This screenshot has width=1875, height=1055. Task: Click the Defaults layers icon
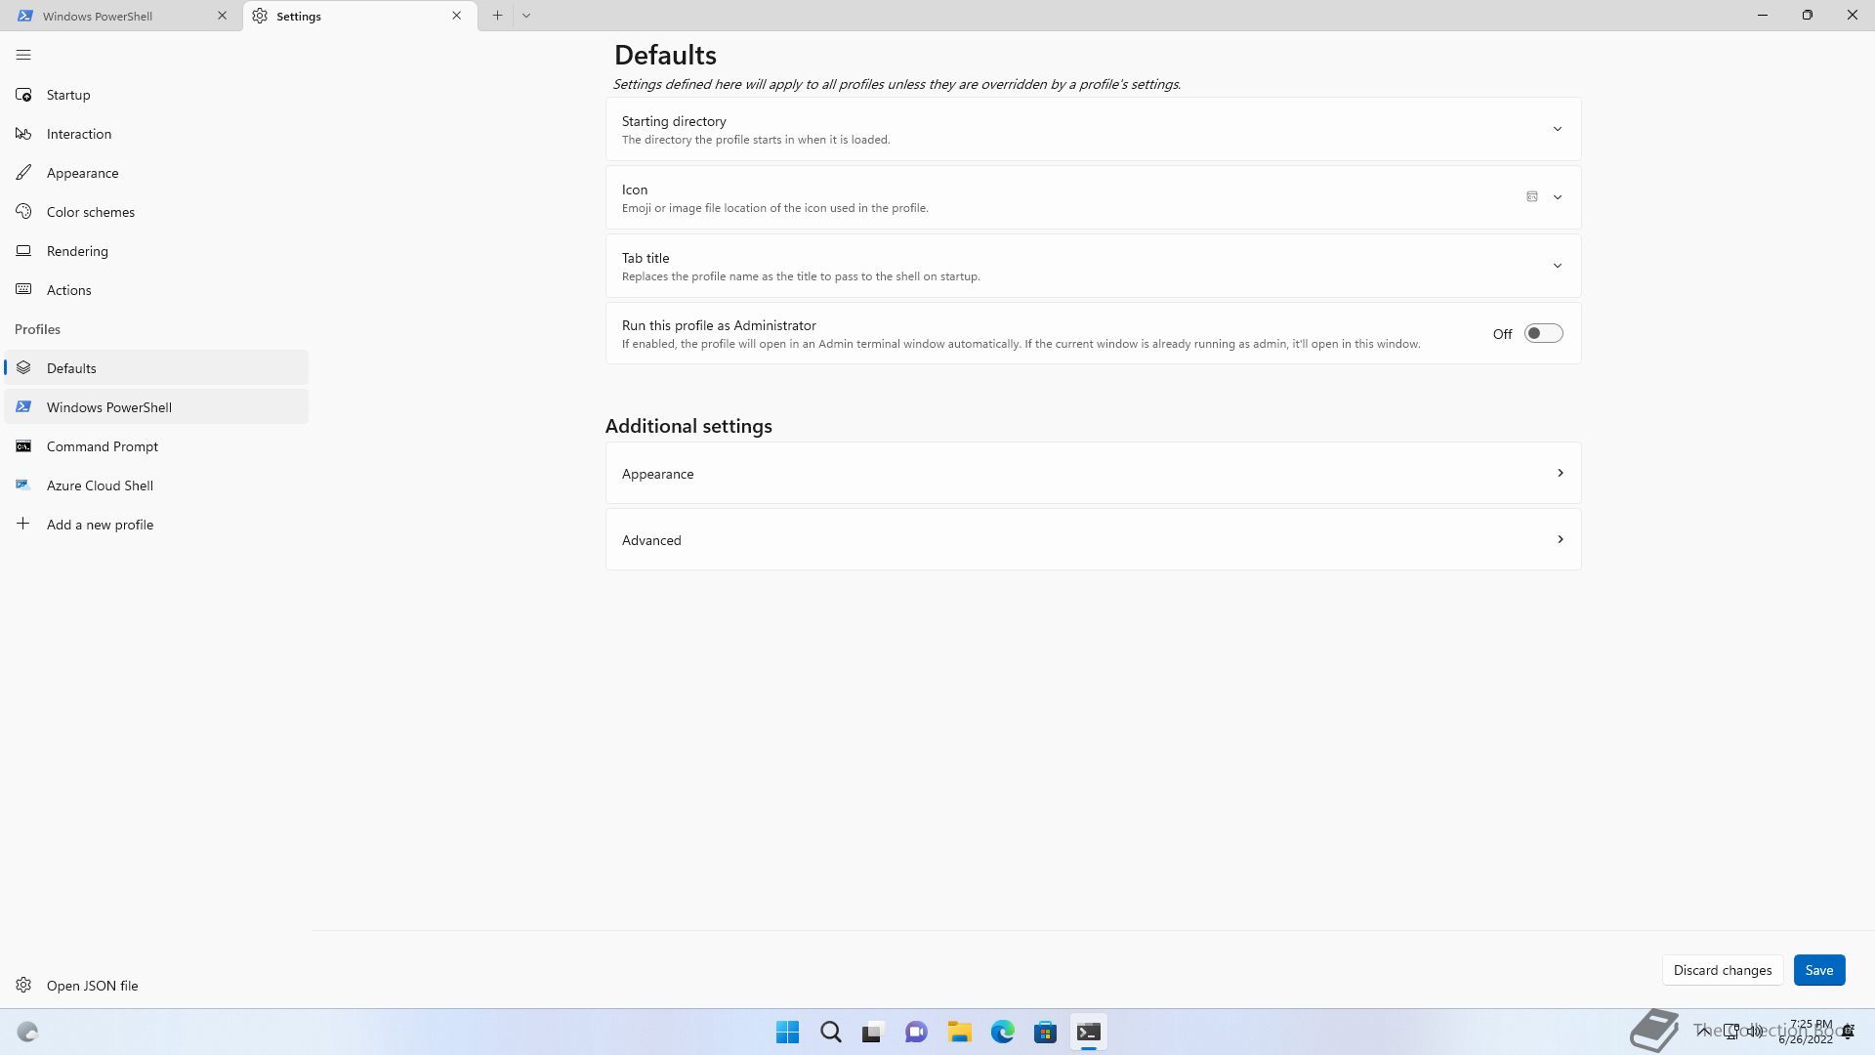[x=23, y=368]
